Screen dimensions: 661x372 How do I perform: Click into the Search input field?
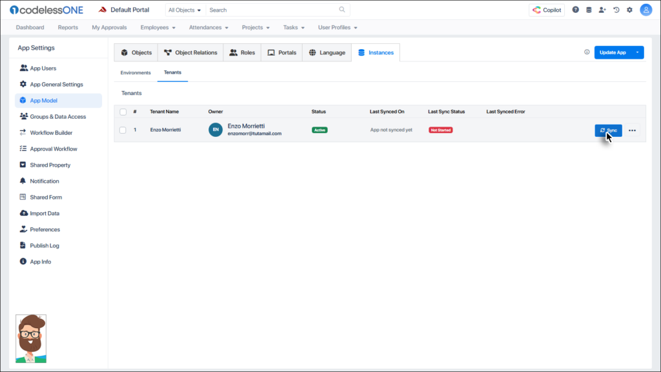(x=271, y=10)
